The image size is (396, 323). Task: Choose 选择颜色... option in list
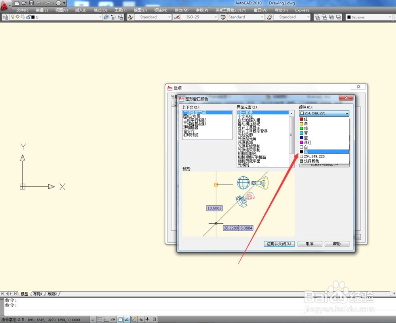tap(324, 161)
